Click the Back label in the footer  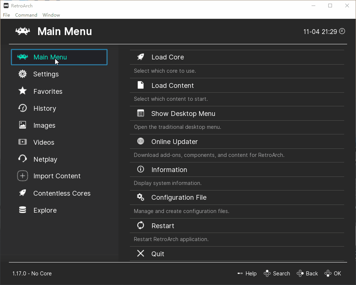[x=312, y=274]
